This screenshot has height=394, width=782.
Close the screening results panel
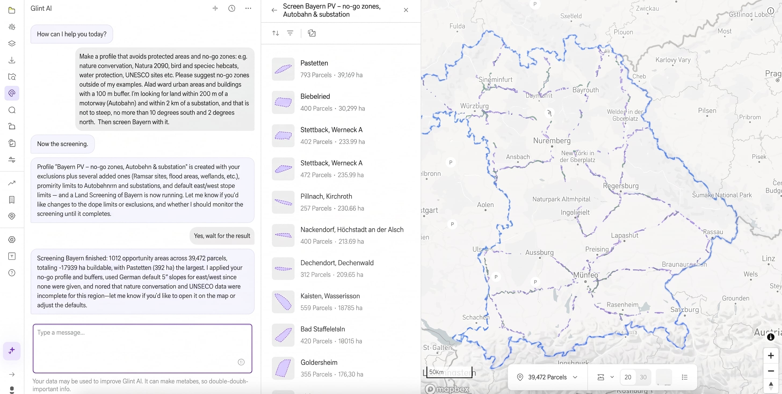click(x=406, y=10)
